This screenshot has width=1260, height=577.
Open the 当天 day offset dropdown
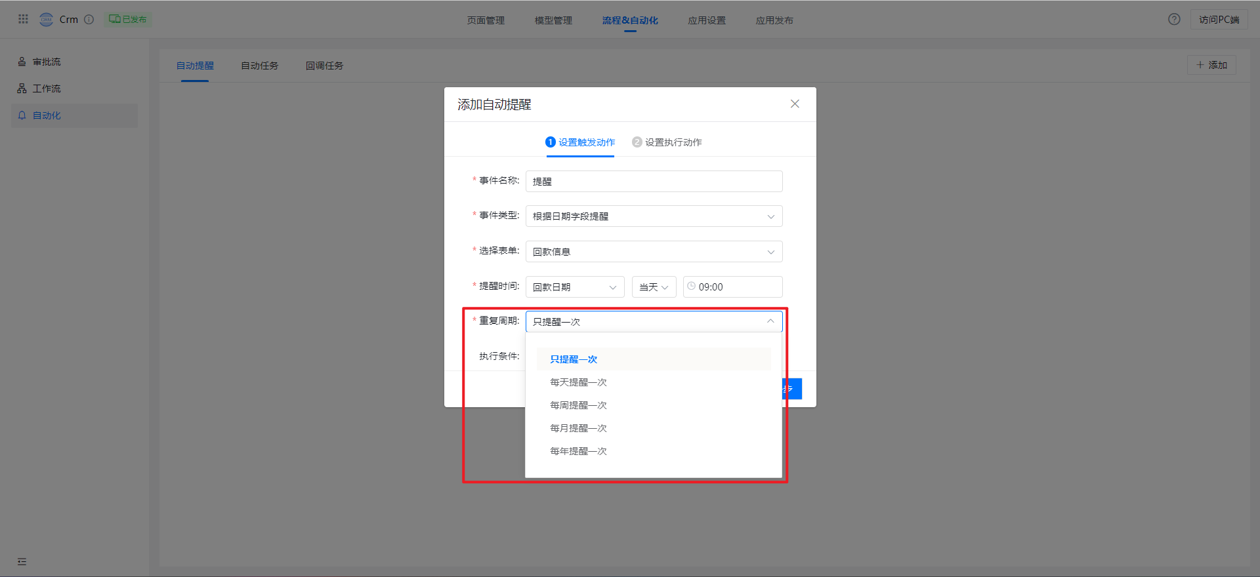point(654,287)
